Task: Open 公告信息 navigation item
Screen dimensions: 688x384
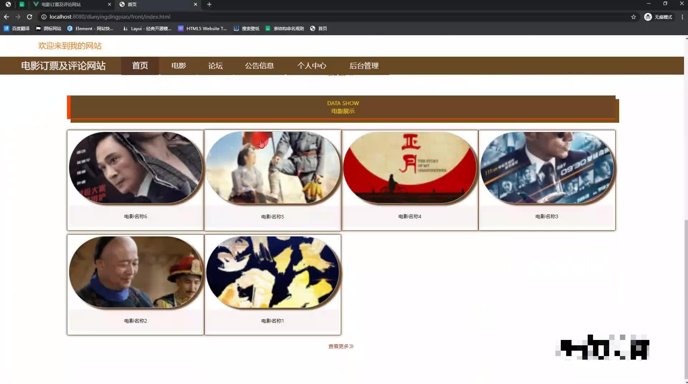Action: (259, 66)
